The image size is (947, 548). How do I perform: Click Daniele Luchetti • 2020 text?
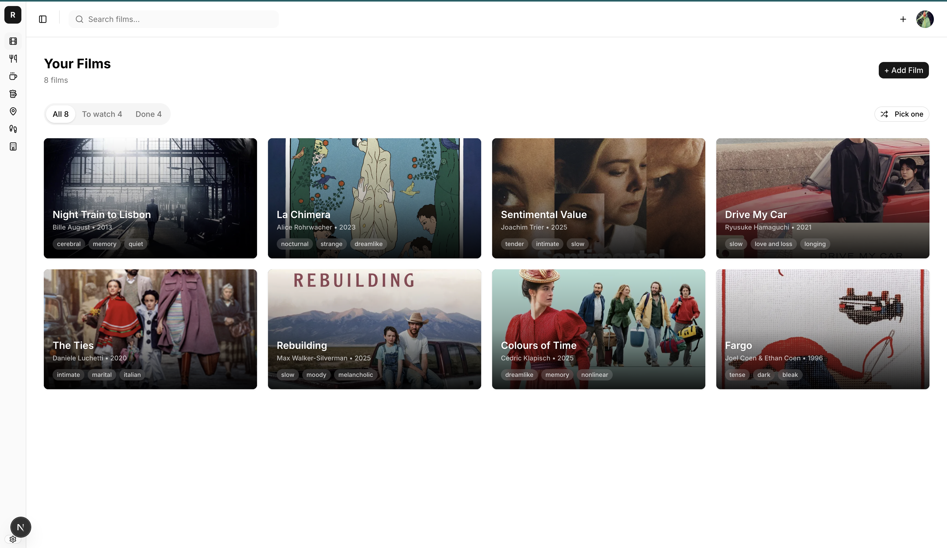[89, 358]
